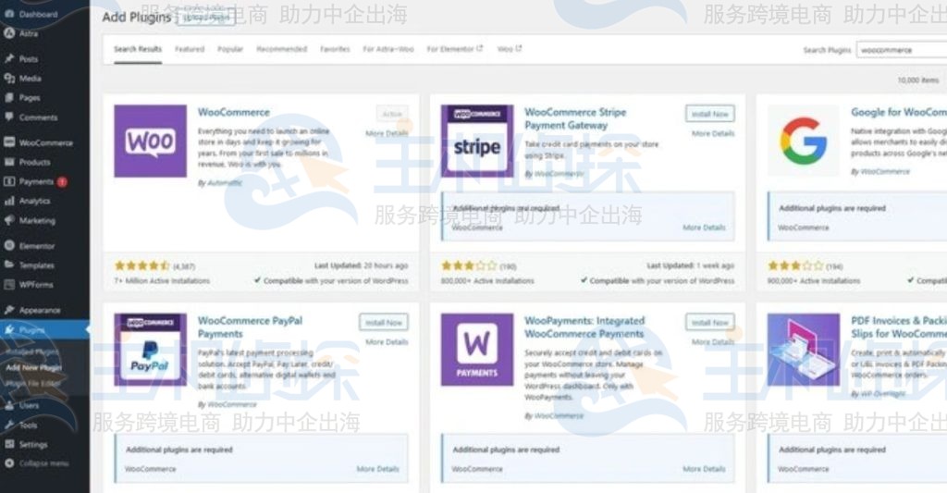Click the Stripe Payment Gateway plugin thumbnail
This screenshot has height=493, width=947.
[x=477, y=141]
